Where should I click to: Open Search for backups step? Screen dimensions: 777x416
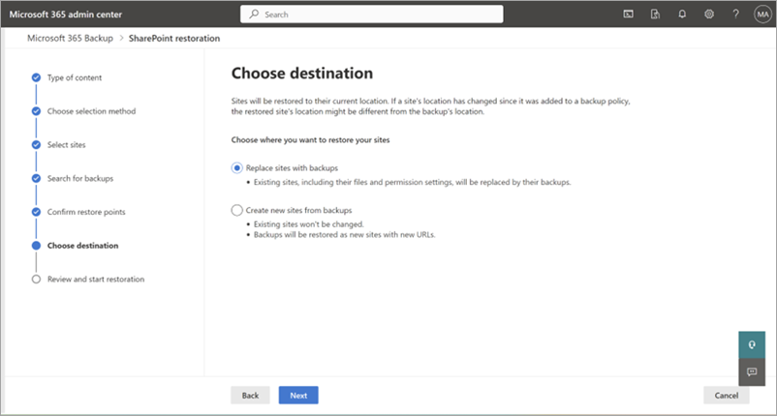pyautogui.click(x=79, y=178)
